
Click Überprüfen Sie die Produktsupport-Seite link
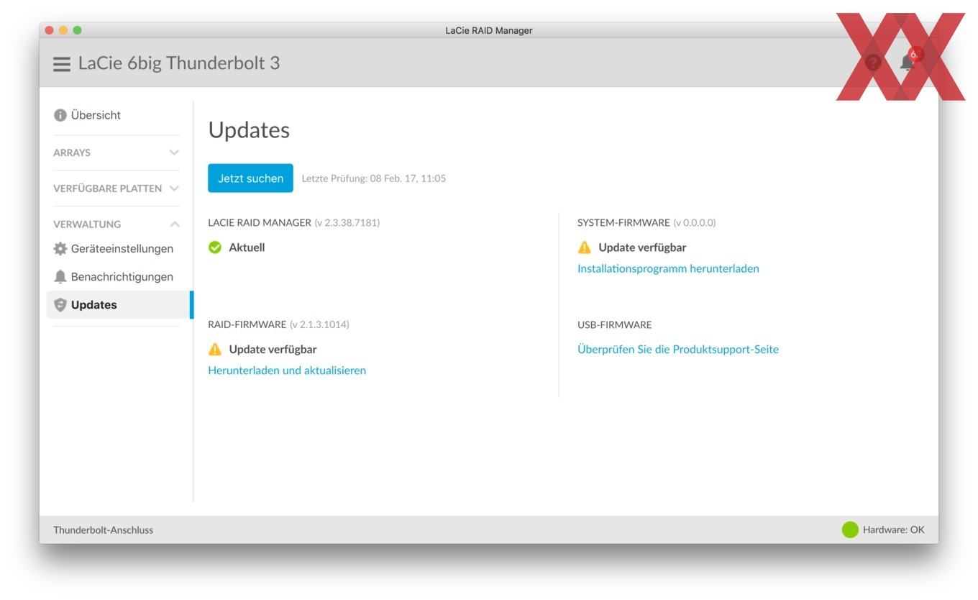pos(678,350)
